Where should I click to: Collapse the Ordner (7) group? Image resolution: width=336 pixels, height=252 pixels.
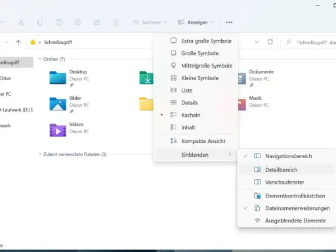coord(39,59)
